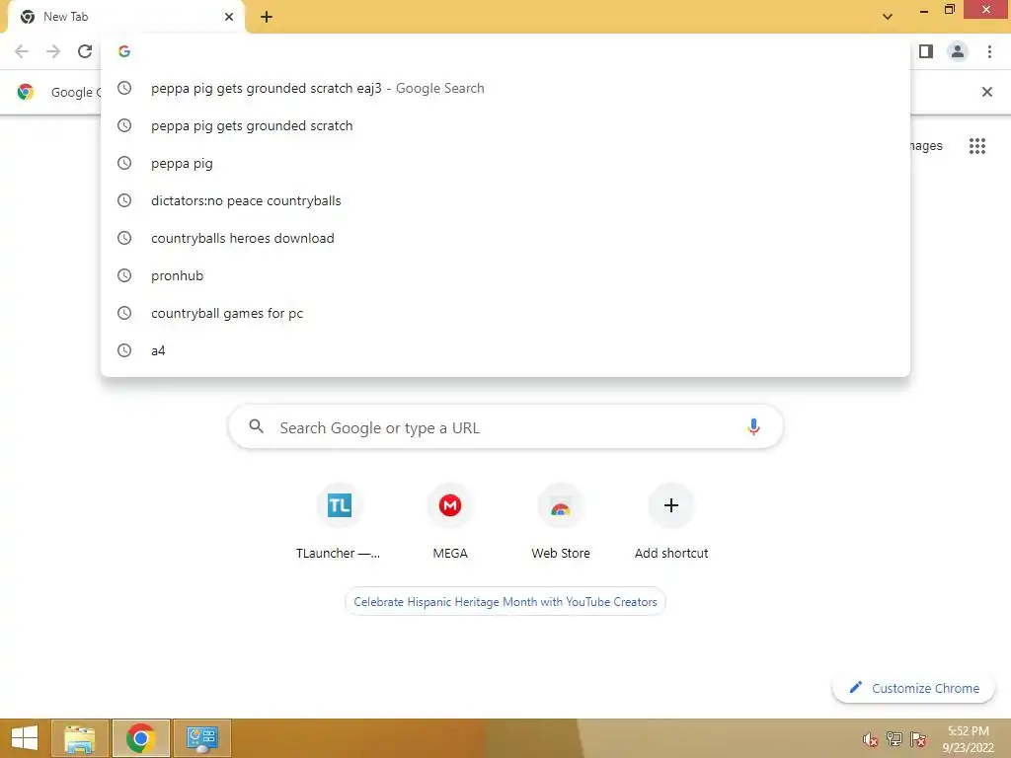Pick 'dictators:no peace countryballs' suggestion
This screenshot has width=1011, height=758.
505,200
